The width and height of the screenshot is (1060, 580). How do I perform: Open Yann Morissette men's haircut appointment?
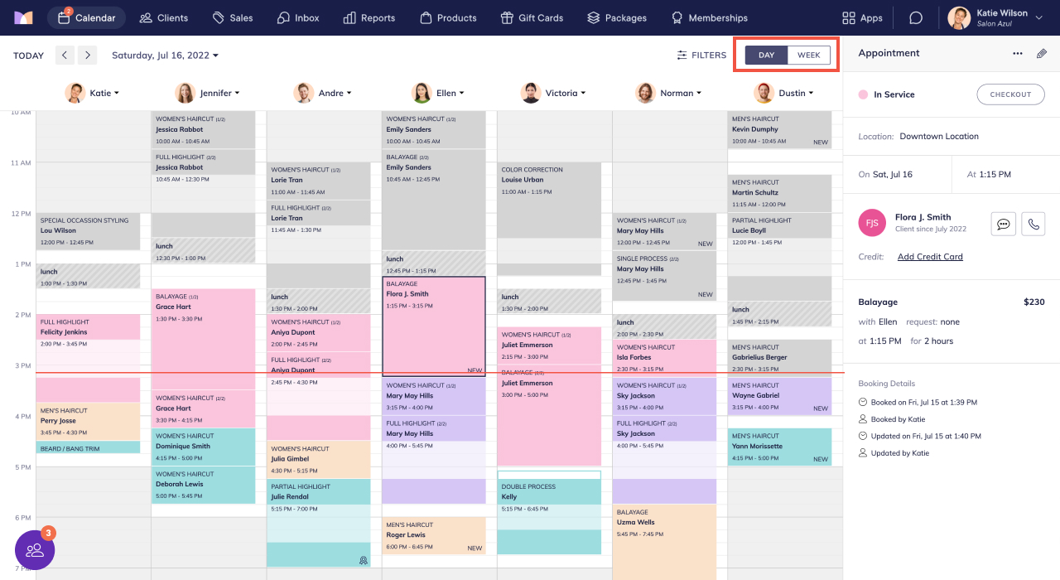point(779,447)
